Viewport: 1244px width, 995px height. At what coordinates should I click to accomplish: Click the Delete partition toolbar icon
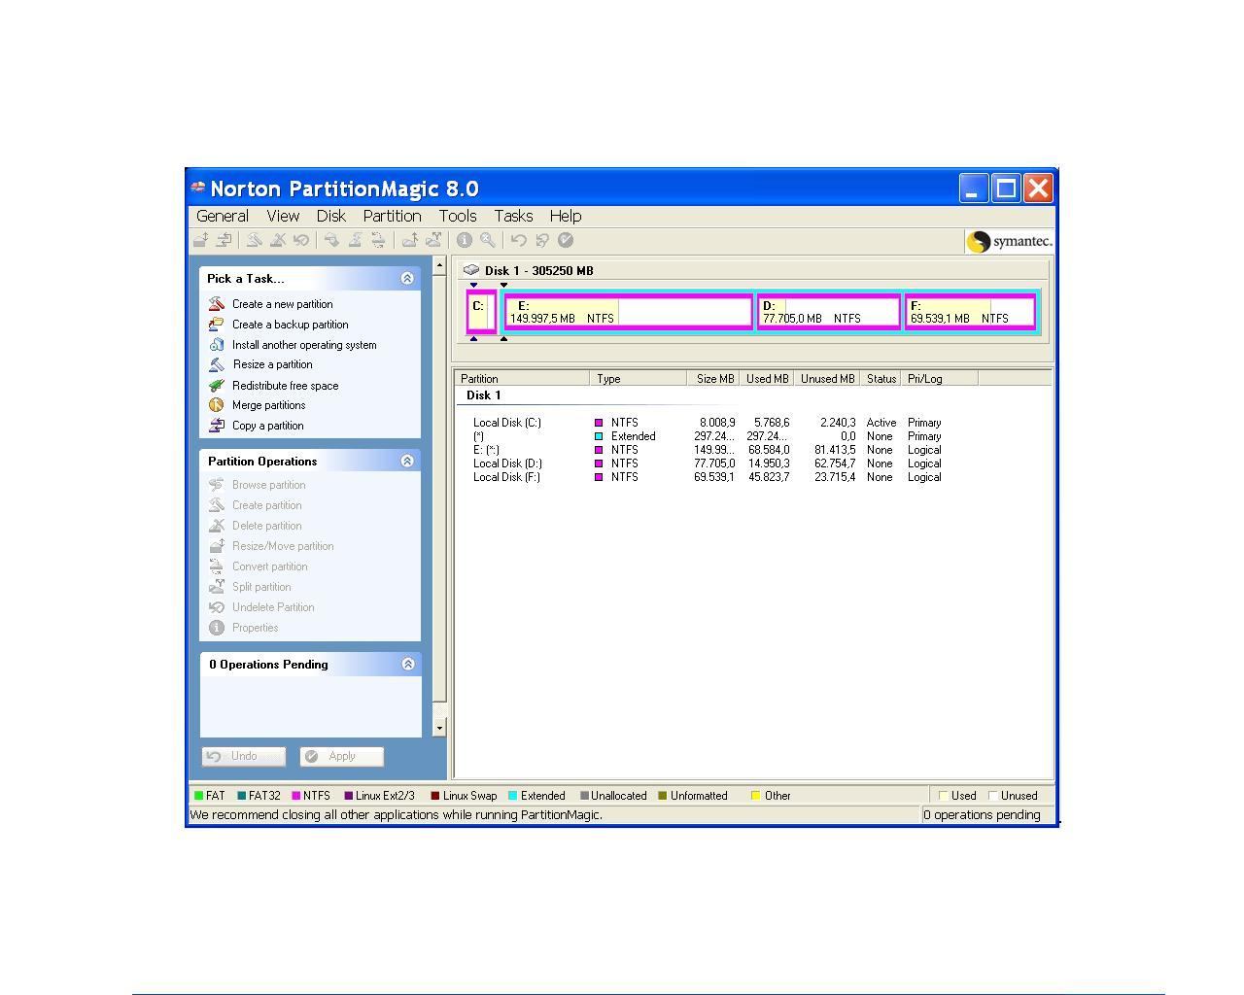[x=278, y=240]
